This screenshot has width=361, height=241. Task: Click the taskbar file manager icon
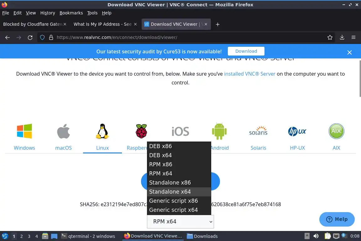(x=45, y=236)
